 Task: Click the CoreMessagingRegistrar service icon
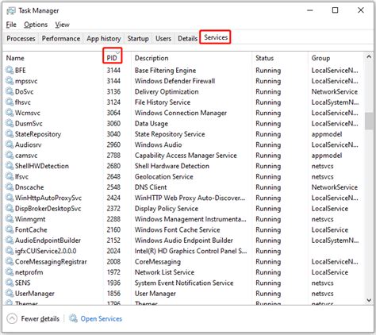point(10,261)
